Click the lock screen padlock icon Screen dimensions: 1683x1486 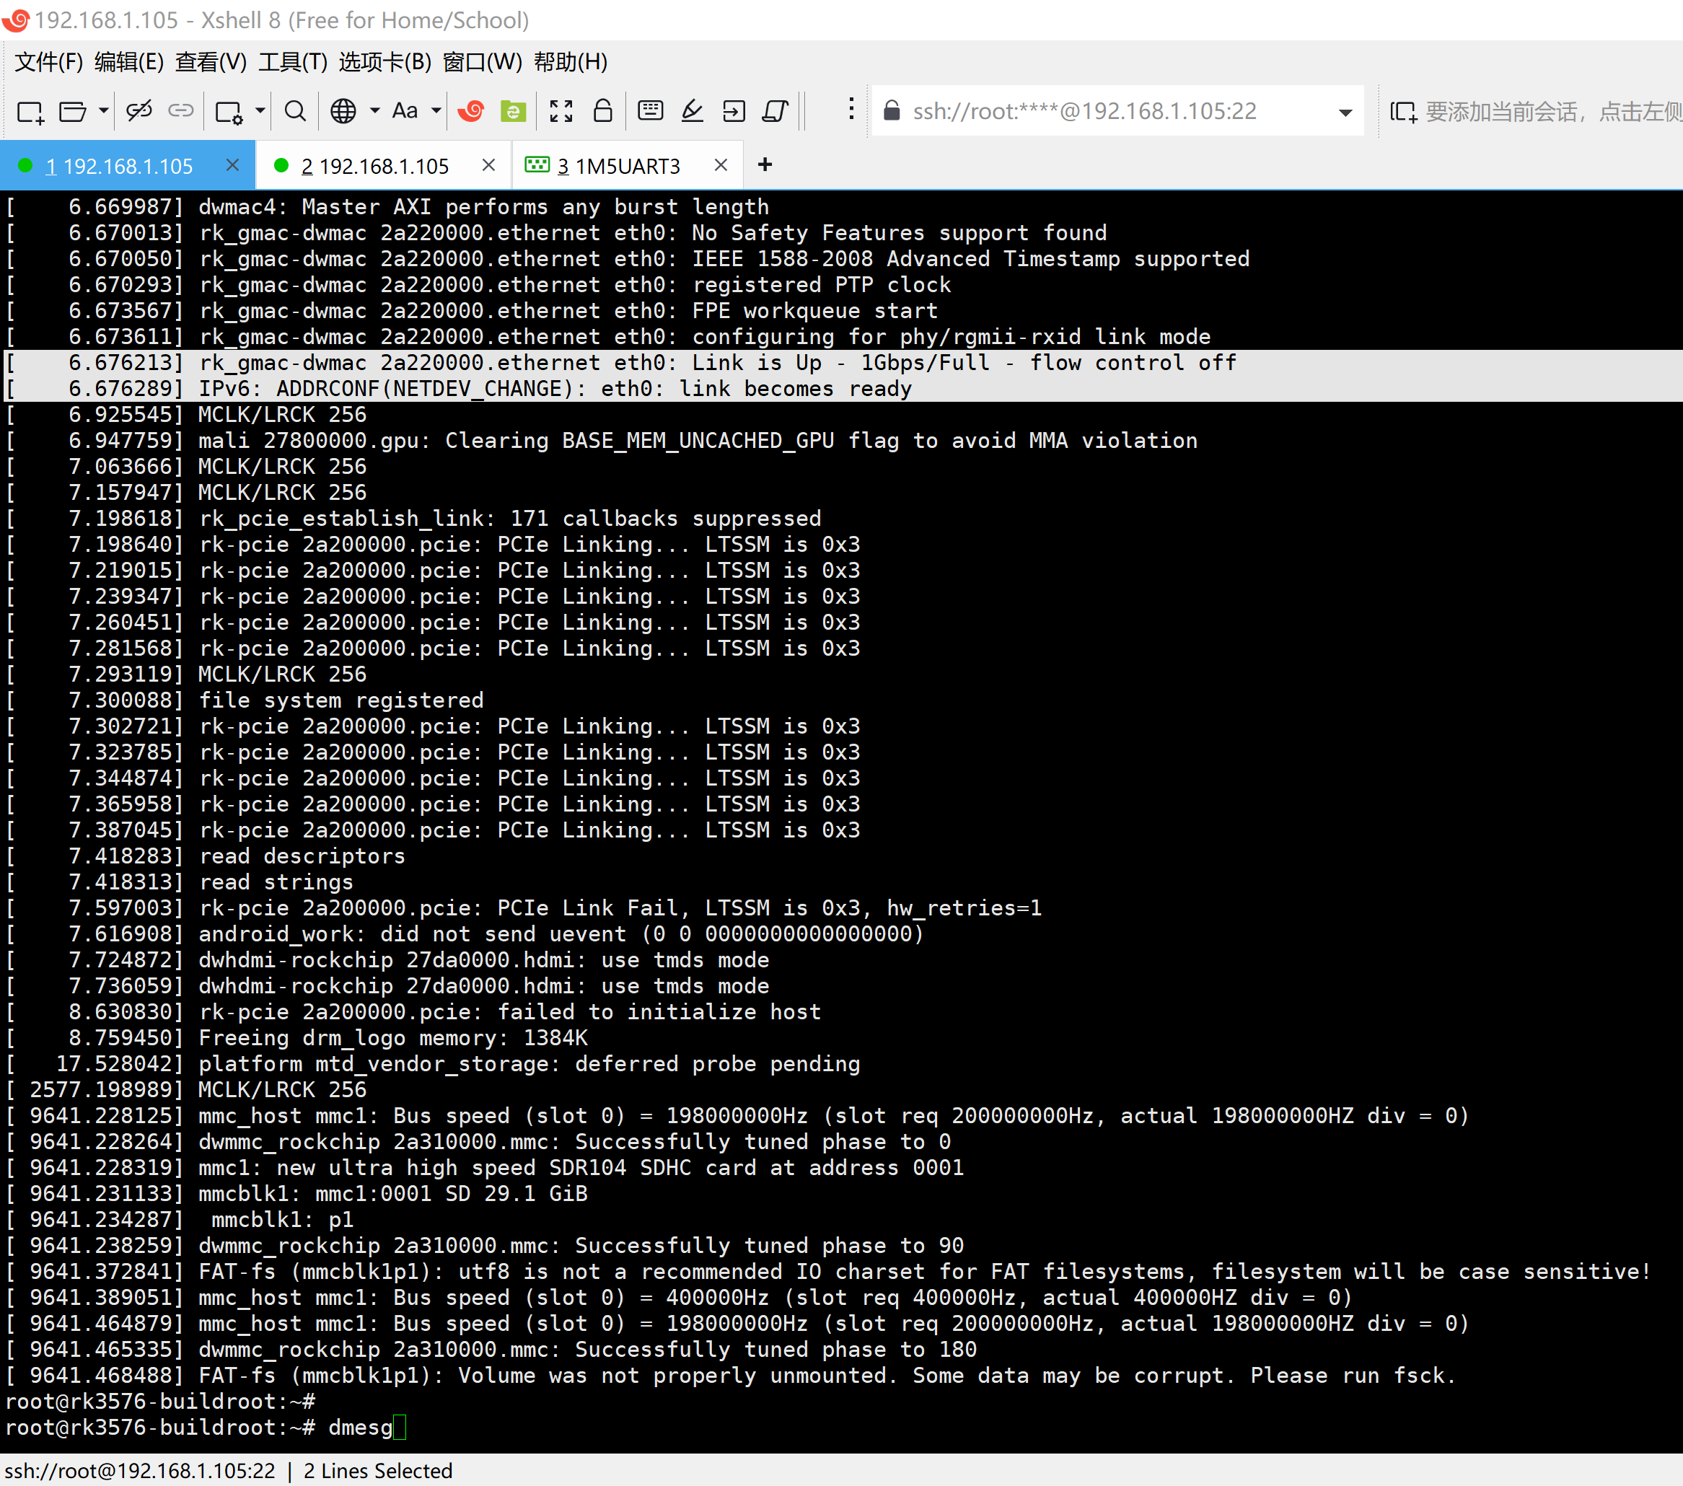tap(602, 111)
